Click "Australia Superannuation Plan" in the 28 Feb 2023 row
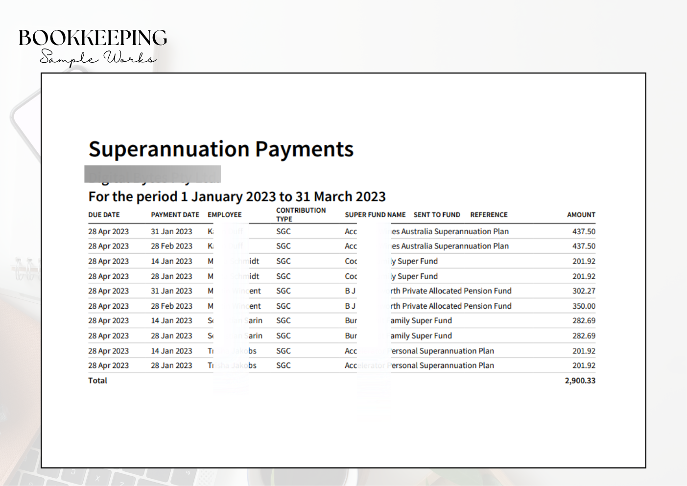This screenshot has width=687, height=486. point(455,246)
